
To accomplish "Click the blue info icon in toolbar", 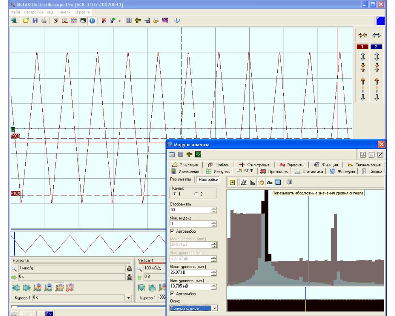I will click(x=177, y=21).
